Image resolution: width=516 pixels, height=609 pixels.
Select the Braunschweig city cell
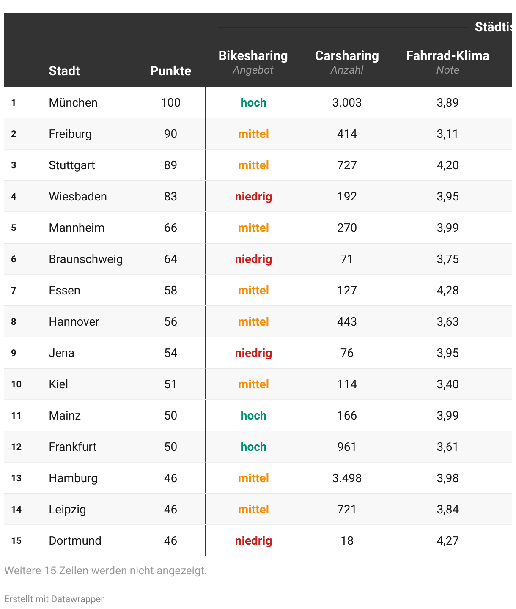pyautogui.click(x=86, y=259)
